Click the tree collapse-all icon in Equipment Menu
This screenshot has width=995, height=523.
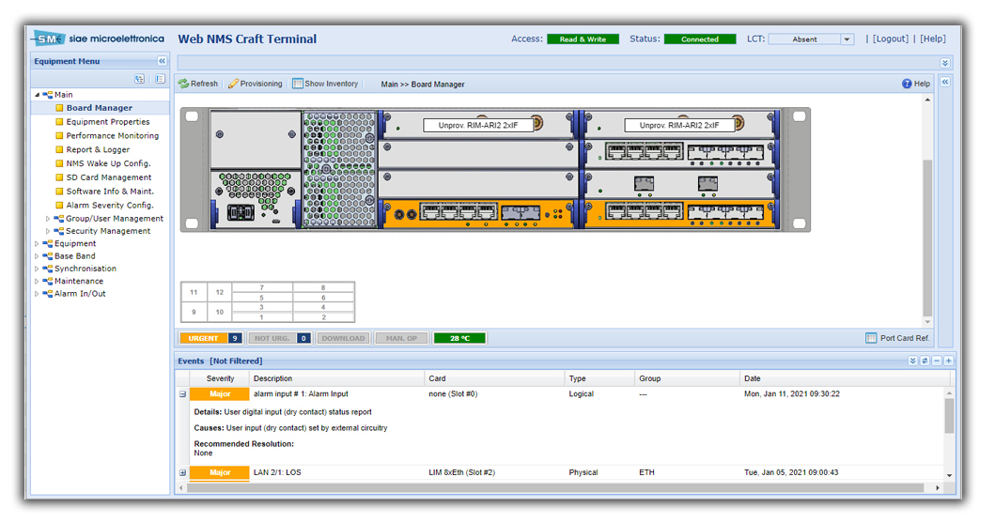(x=160, y=79)
